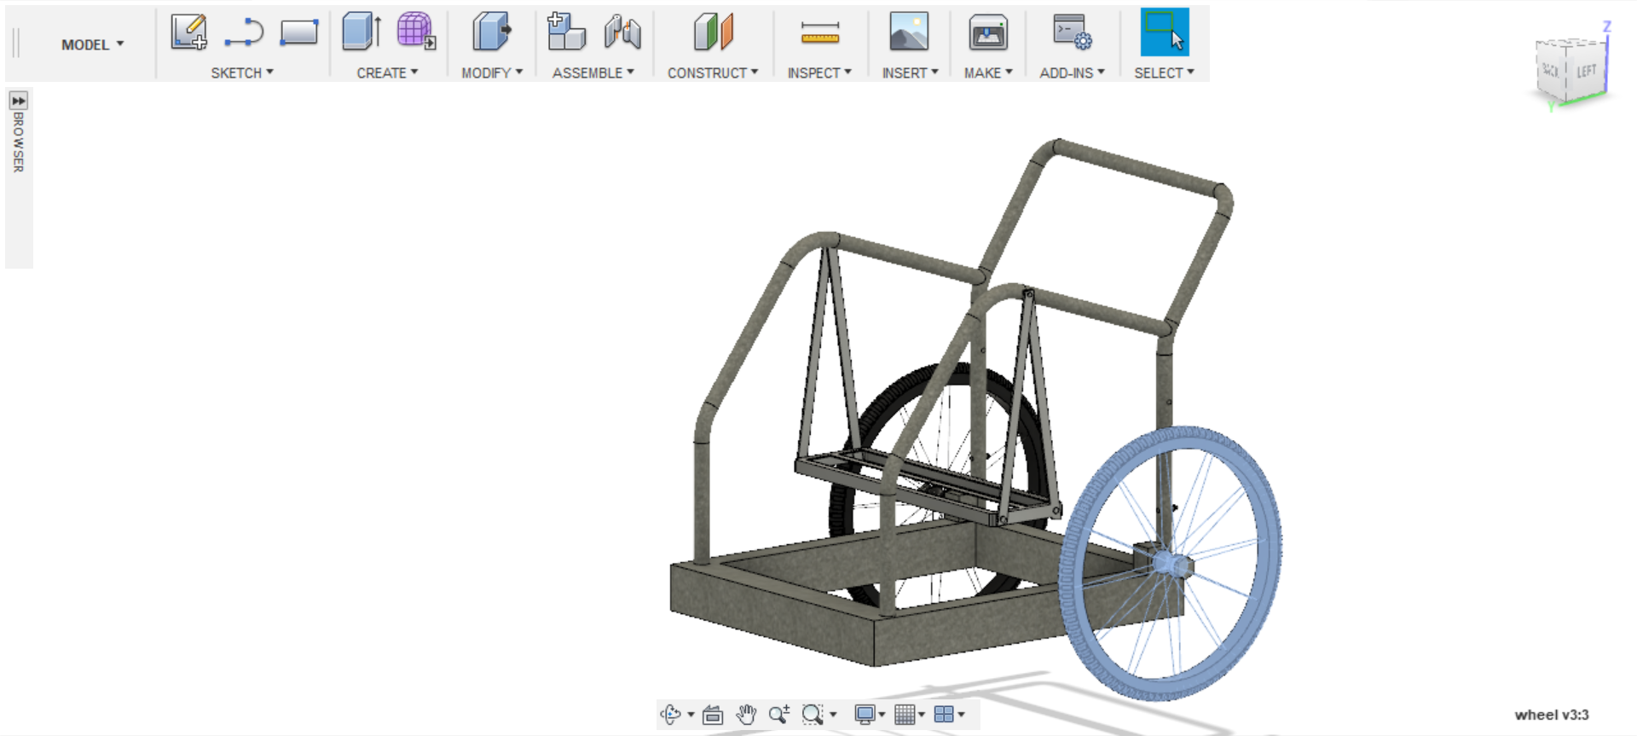Expand the Zoom Window dropdown arrow
This screenshot has width=1637, height=736.
833,715
